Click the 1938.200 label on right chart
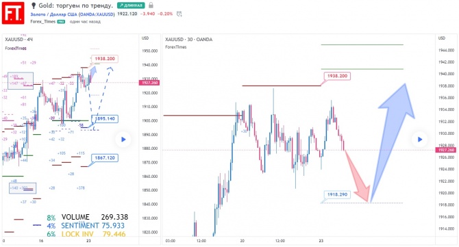 tap(337, 76)
